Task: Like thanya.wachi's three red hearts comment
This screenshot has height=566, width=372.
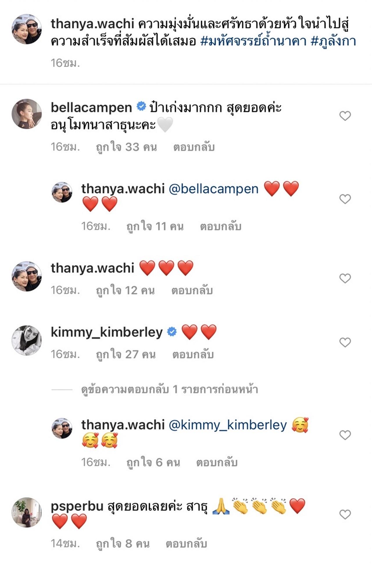Action: click(x=345, y=278)
